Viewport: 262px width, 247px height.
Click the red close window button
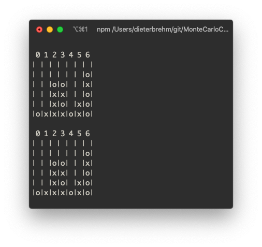[39, 30]
